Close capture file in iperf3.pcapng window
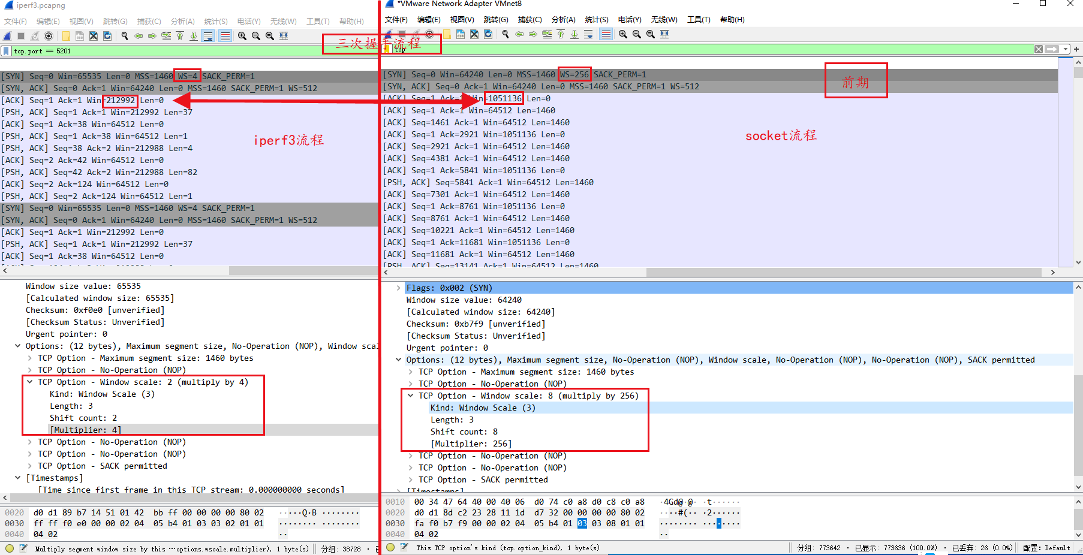 [94, 36]
